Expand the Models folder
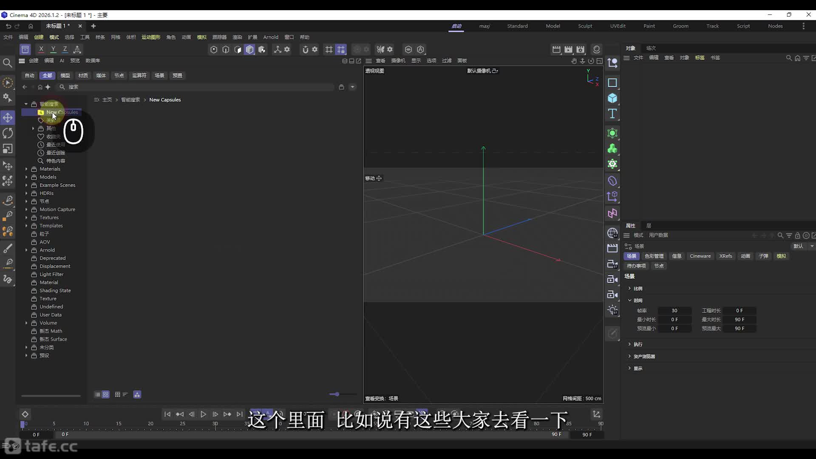Screen dimensions: 816x459 pyautogui.click(x=26, y=177)
